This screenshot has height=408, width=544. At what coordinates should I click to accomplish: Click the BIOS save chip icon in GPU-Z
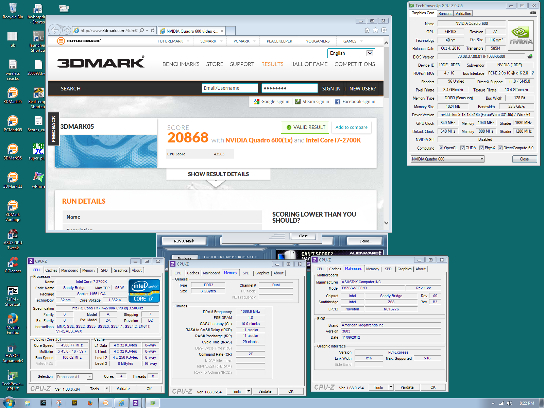pos(530,56)
